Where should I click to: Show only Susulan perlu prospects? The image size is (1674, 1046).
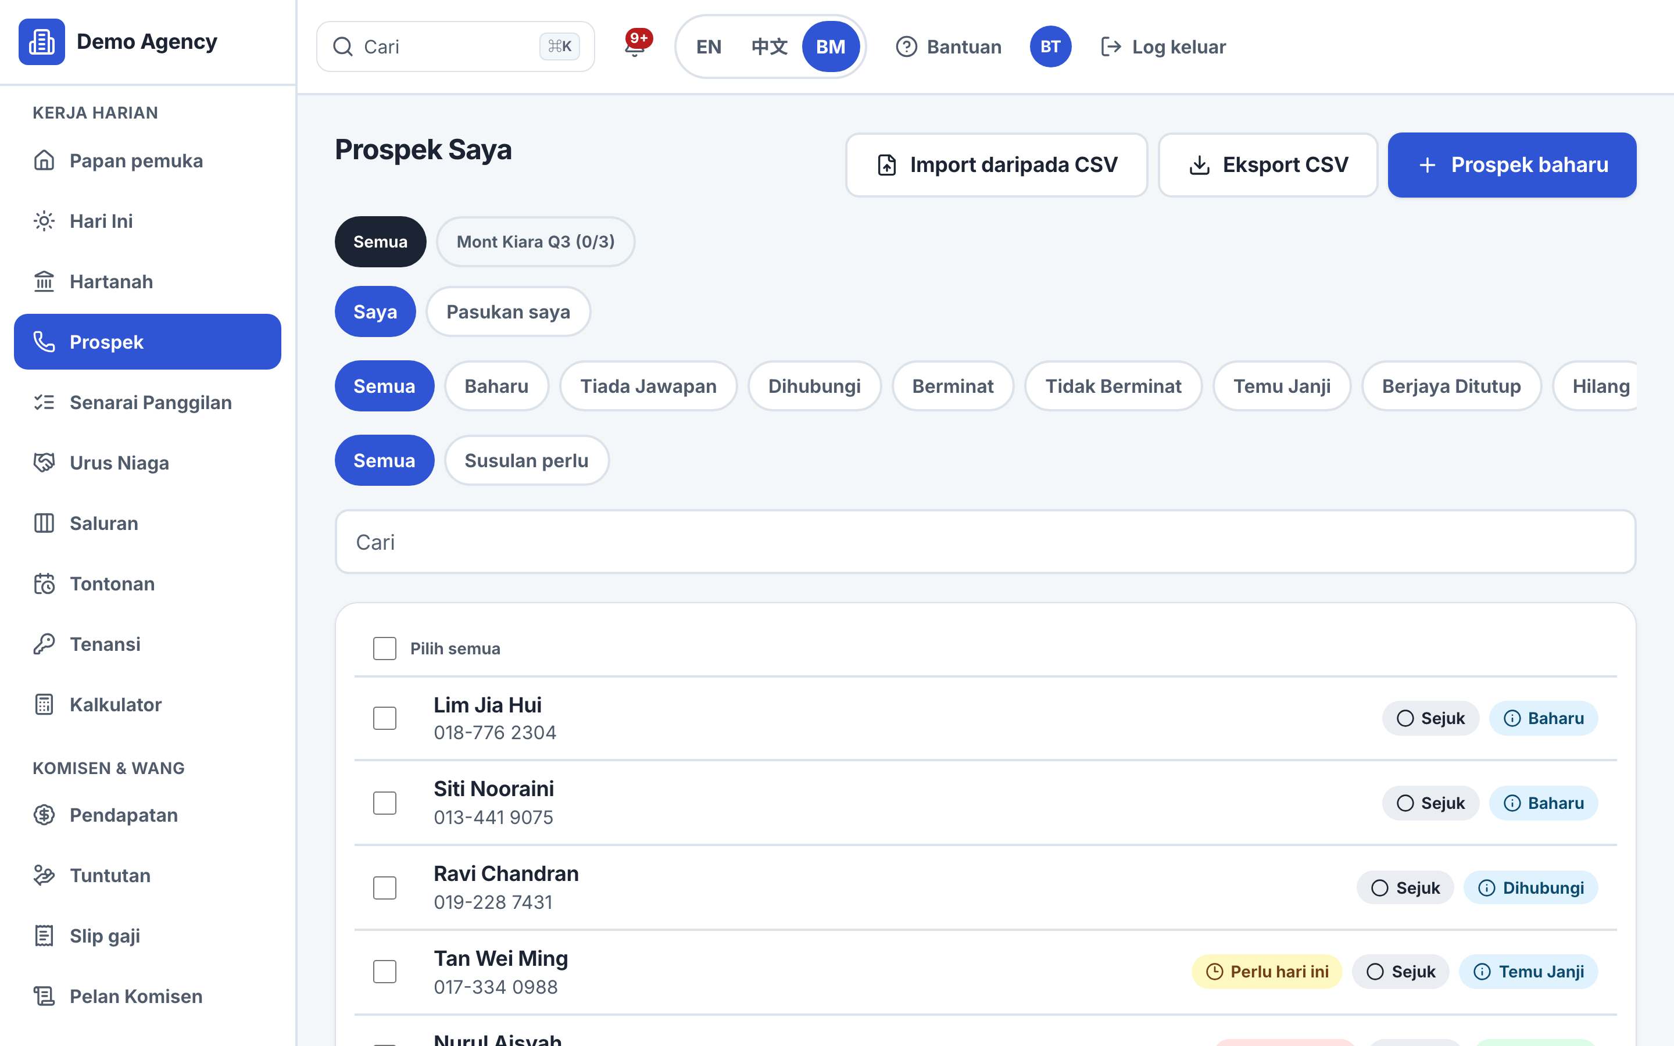pos(527,460)
